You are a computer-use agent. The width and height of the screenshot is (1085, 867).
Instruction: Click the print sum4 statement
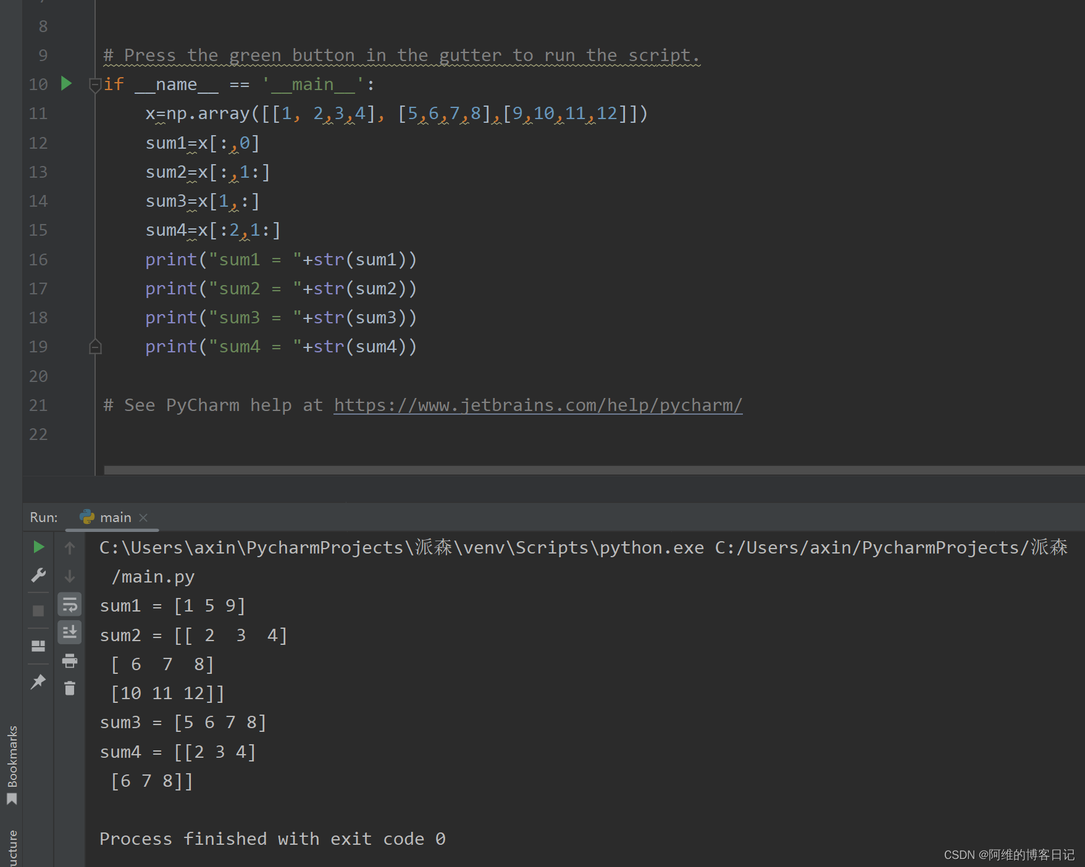pos(281,347)
